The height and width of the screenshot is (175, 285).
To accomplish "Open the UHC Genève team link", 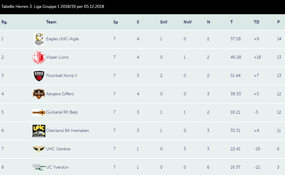I will point(58,149).
